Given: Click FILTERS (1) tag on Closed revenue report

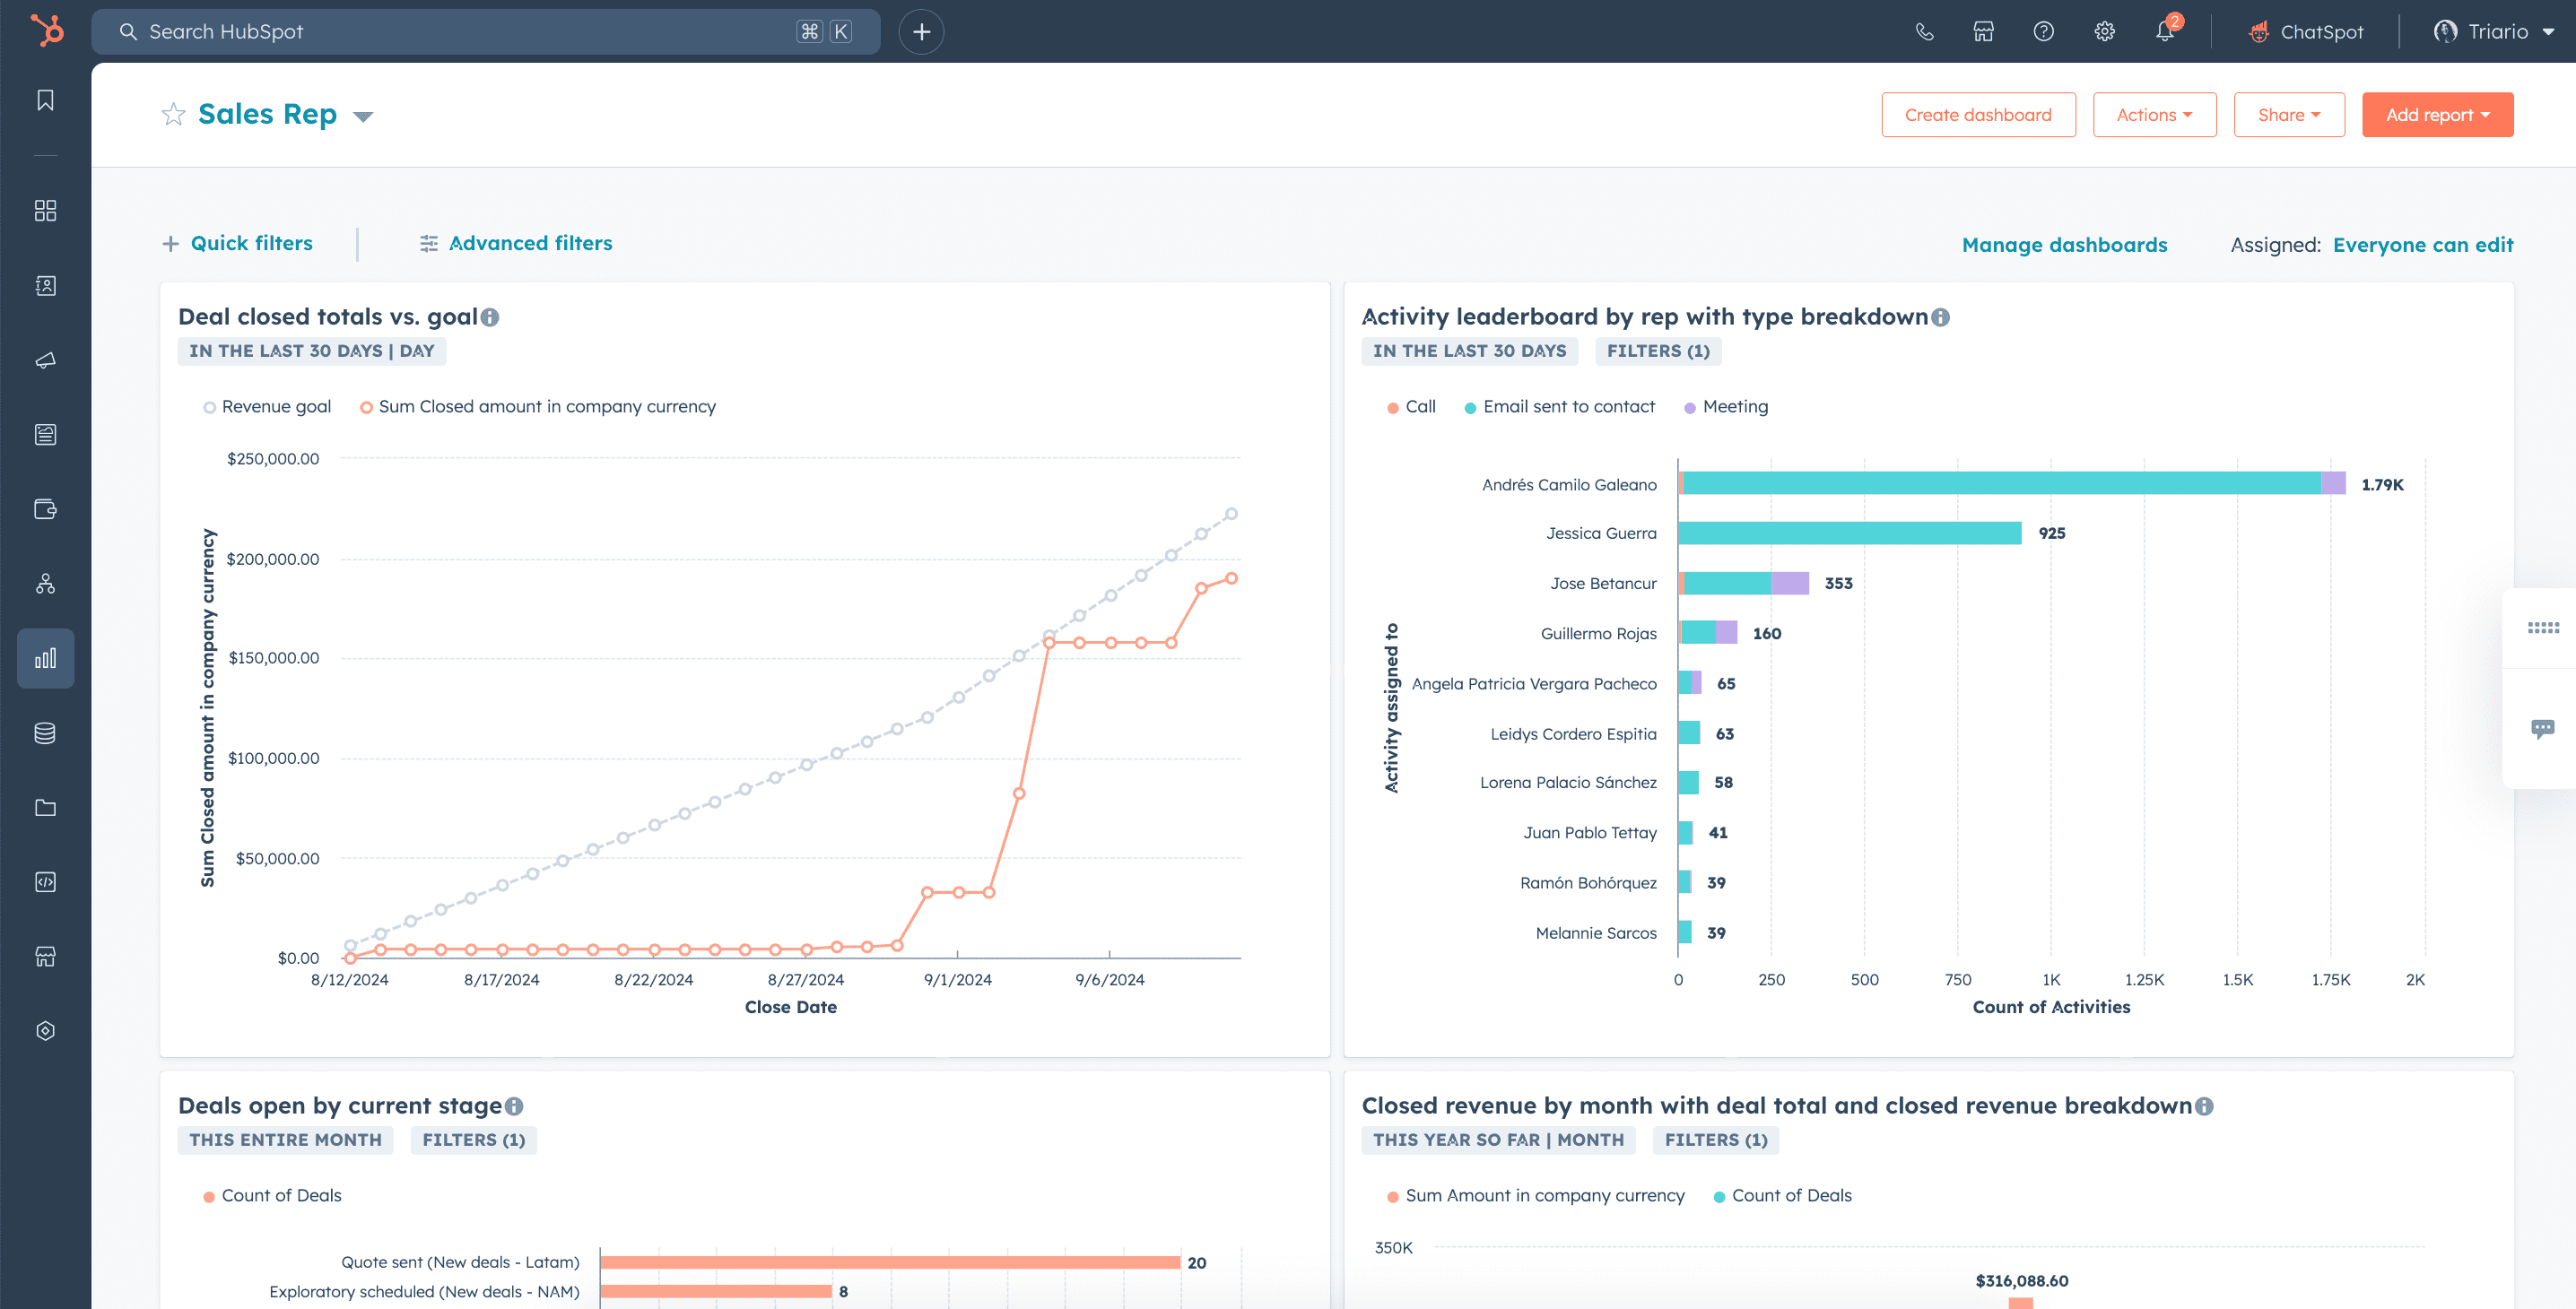Looking at the screenshot, I should tap(1716, 1140).
